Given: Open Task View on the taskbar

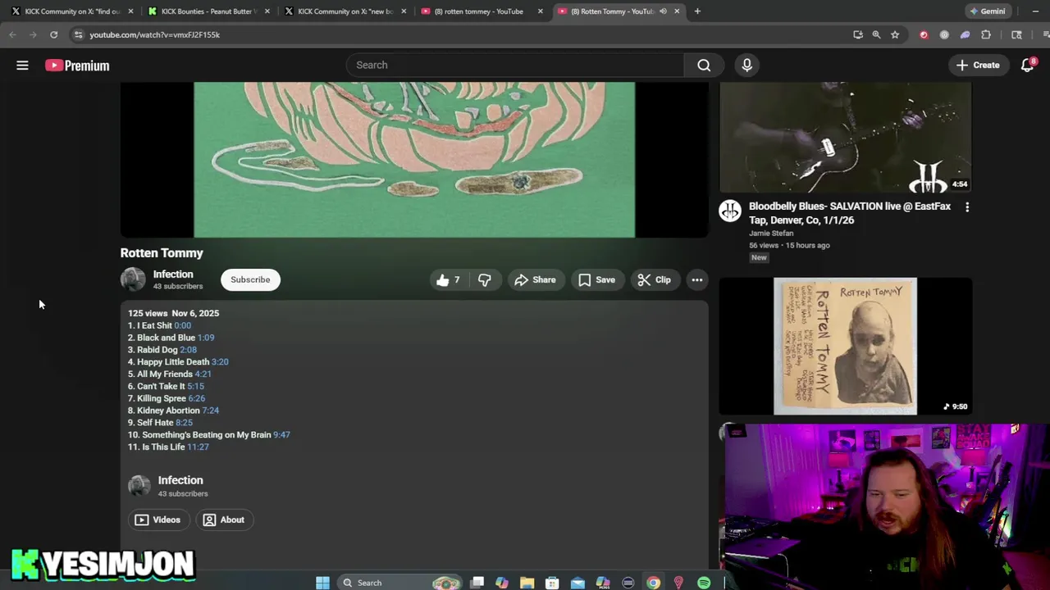Looking at the screenshot, I should point(477,583).
